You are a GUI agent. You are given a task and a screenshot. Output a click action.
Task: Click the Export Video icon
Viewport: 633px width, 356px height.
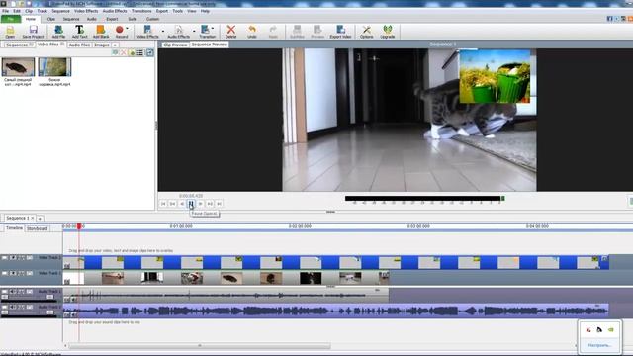pyautogui.click(x=340, y=32)
